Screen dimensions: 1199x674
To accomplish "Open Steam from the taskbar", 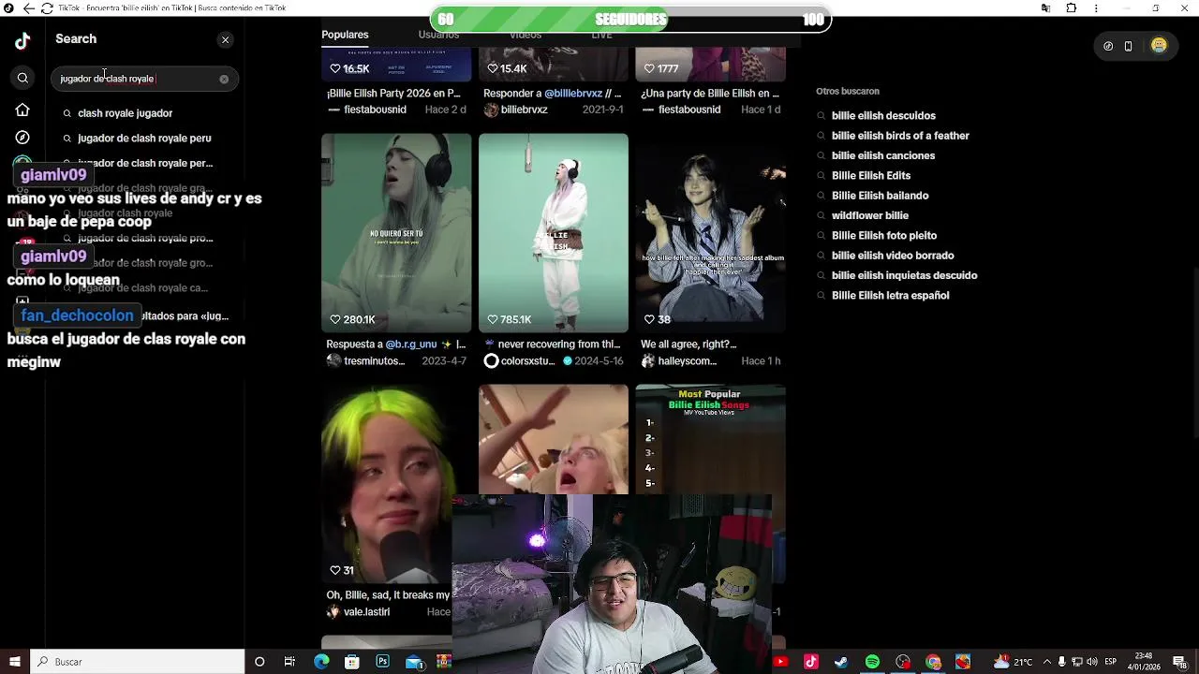I will click(841, 662).
